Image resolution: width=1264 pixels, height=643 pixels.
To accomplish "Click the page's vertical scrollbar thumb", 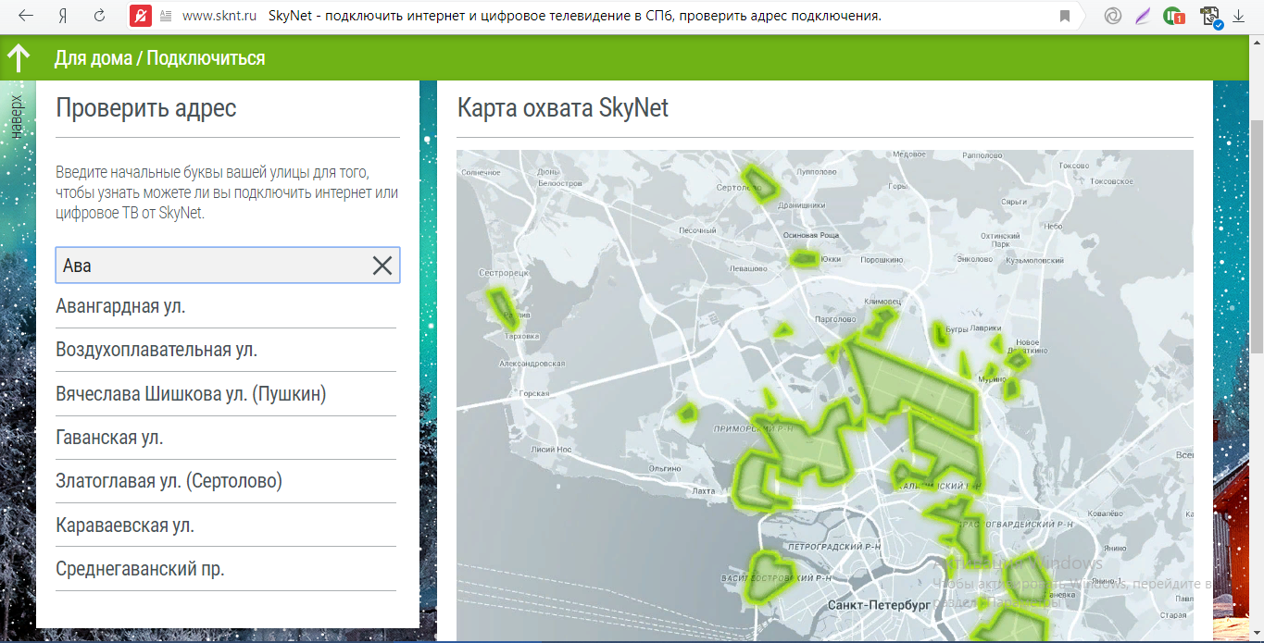I will (x=1257, y=236).
